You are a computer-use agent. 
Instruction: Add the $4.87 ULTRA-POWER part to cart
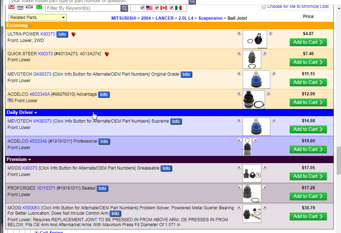click(308, 42)
